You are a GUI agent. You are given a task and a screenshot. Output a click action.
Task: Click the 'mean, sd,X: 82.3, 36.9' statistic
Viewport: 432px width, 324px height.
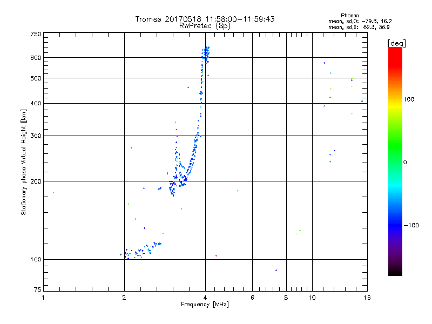tap(359, 27)
